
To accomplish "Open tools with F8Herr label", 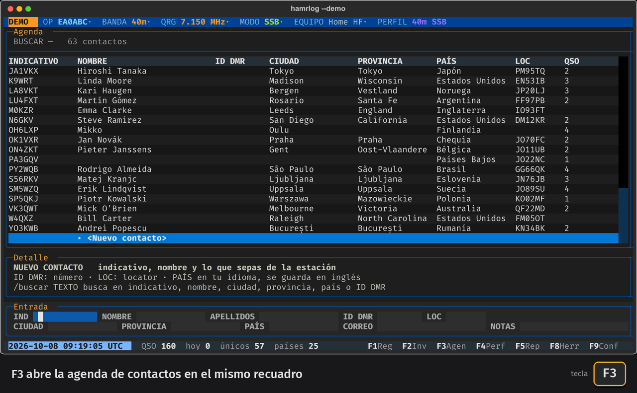I will 564,346.
